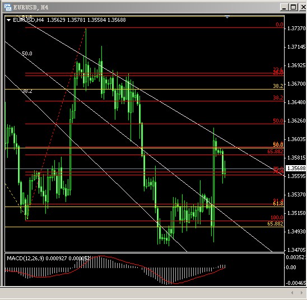Click the 1.36925 price scale value
The height and width of the screenshot is (300, 307).
point(296,65)
